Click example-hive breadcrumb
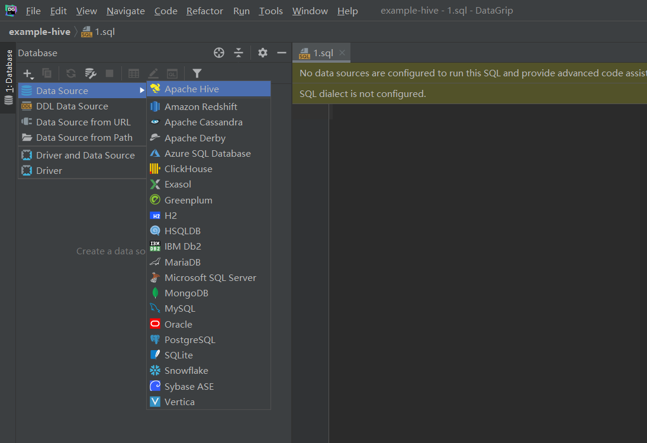647x443 pixels. click(x=40, y=32)
